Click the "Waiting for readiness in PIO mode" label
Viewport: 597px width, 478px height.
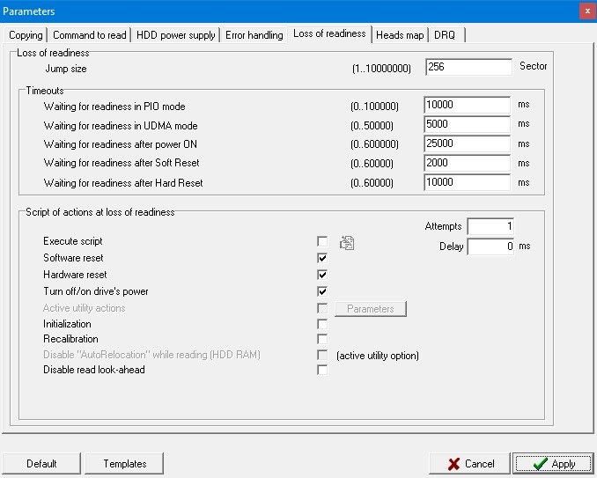coord(114,107)
